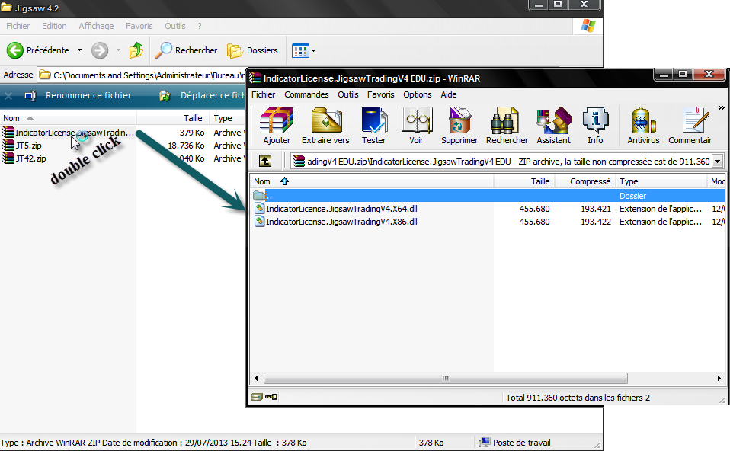Click the Windows flag logo in Explorer

tap(588, 26)
